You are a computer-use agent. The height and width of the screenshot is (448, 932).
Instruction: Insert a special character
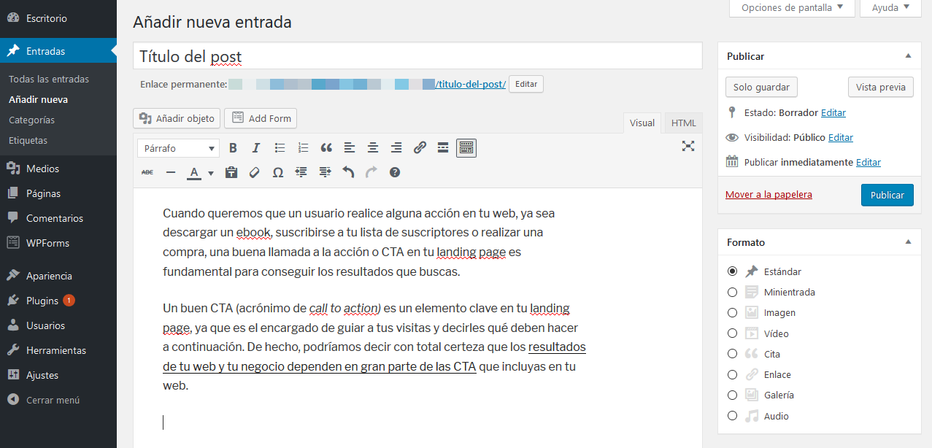tap(277, 172)
